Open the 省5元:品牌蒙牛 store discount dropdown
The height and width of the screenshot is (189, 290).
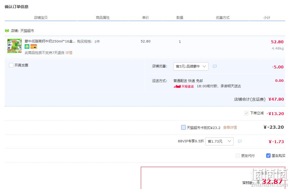(x=191, y=66)
